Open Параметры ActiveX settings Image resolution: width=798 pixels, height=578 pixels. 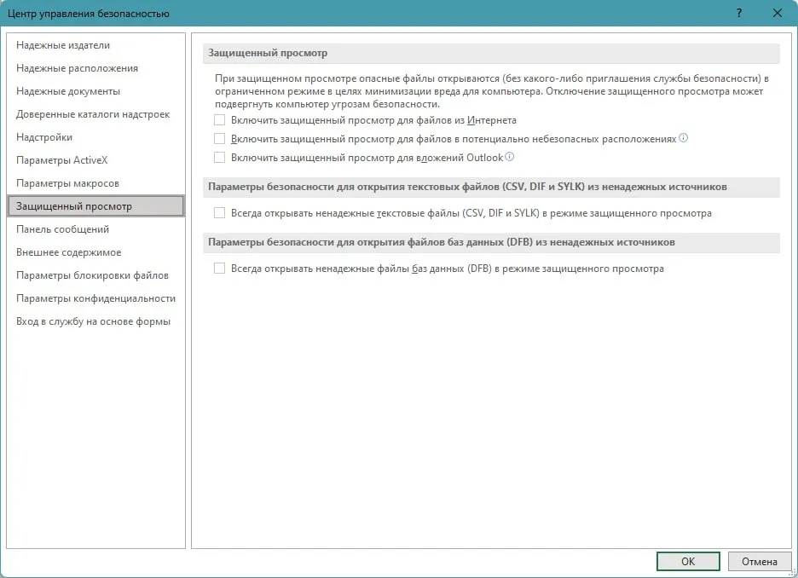tap(62, 160)
